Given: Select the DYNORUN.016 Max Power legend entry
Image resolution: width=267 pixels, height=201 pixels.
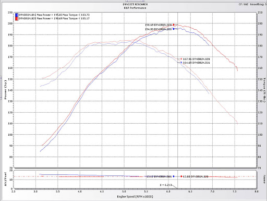Looking at the screenshot, I should (54, 15).
